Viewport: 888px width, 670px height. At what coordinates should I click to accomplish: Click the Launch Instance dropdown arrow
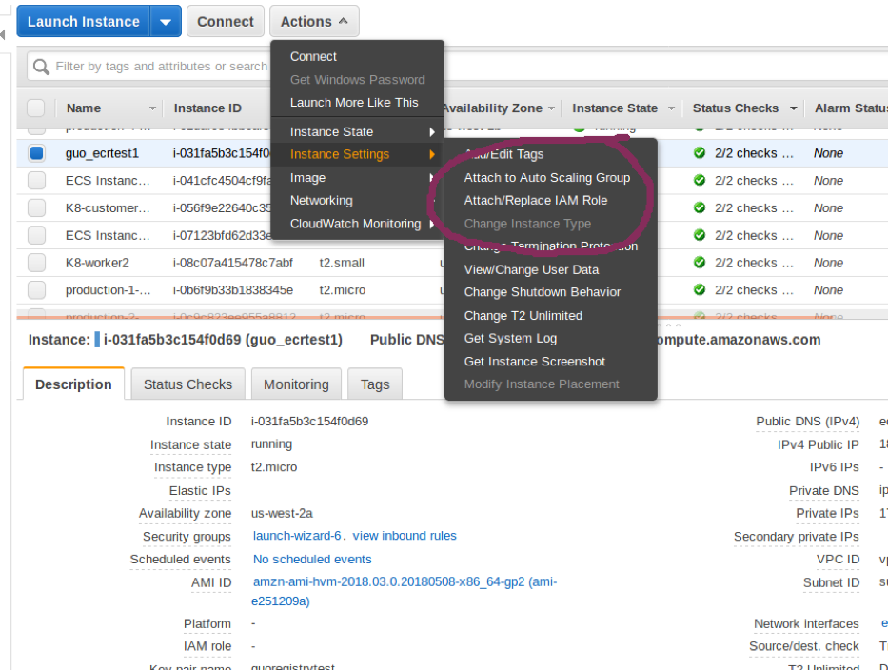(166, 21)
